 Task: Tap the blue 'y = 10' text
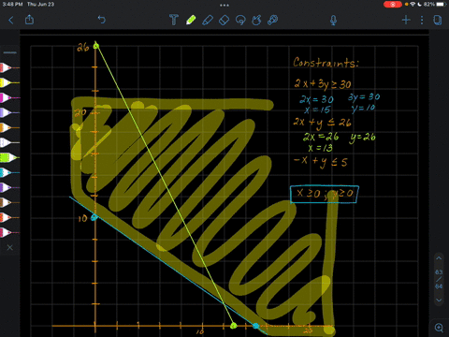pos(363,109)
